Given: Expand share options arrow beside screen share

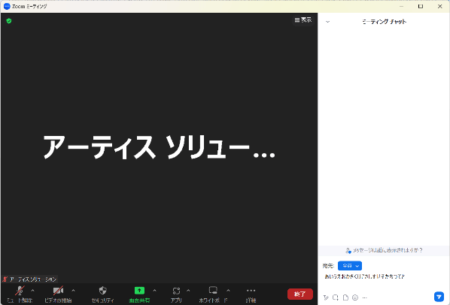Looking at the screenshot, I should (x=155, y=291).
